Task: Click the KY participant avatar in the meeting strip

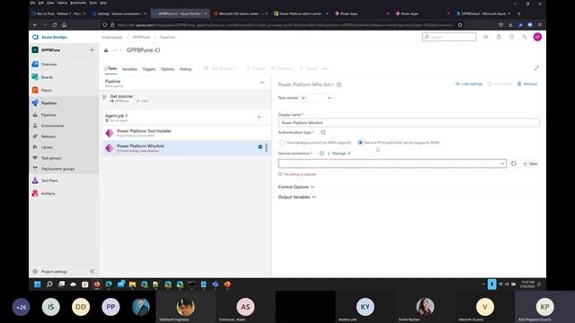Action: click(x=365, y=307)
